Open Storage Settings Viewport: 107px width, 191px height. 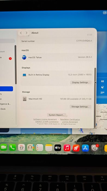click(x=80, y=107)
